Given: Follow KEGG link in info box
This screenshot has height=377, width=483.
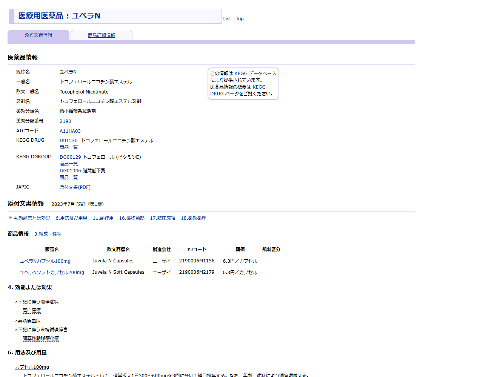Looking at the screenshot, I should tap(241, 74).
